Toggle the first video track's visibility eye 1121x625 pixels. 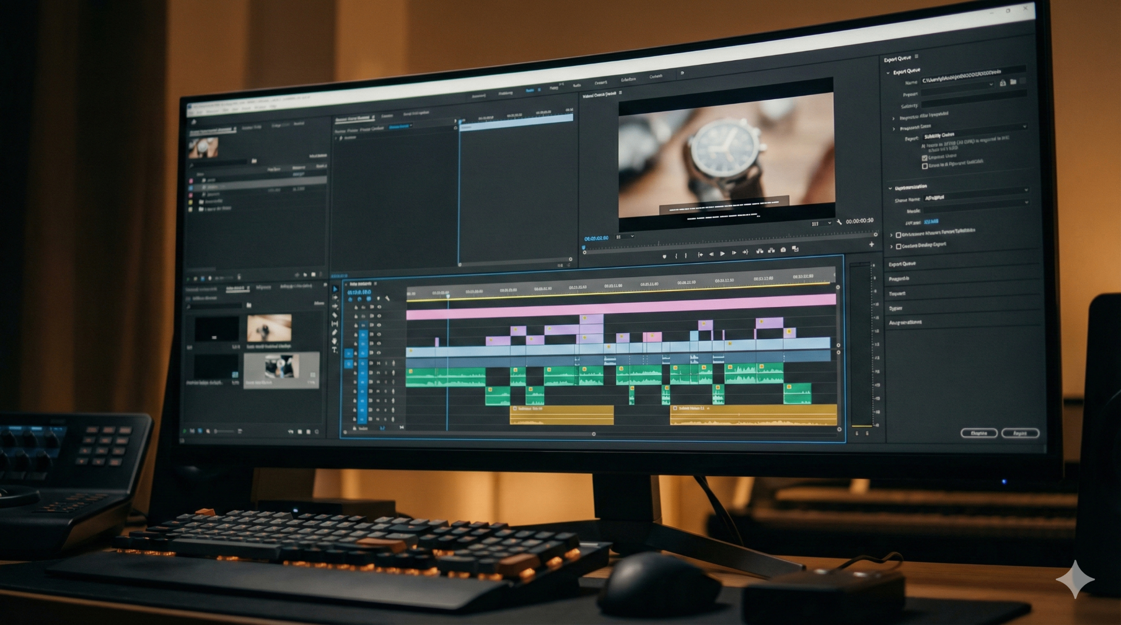tap(379, 306)
